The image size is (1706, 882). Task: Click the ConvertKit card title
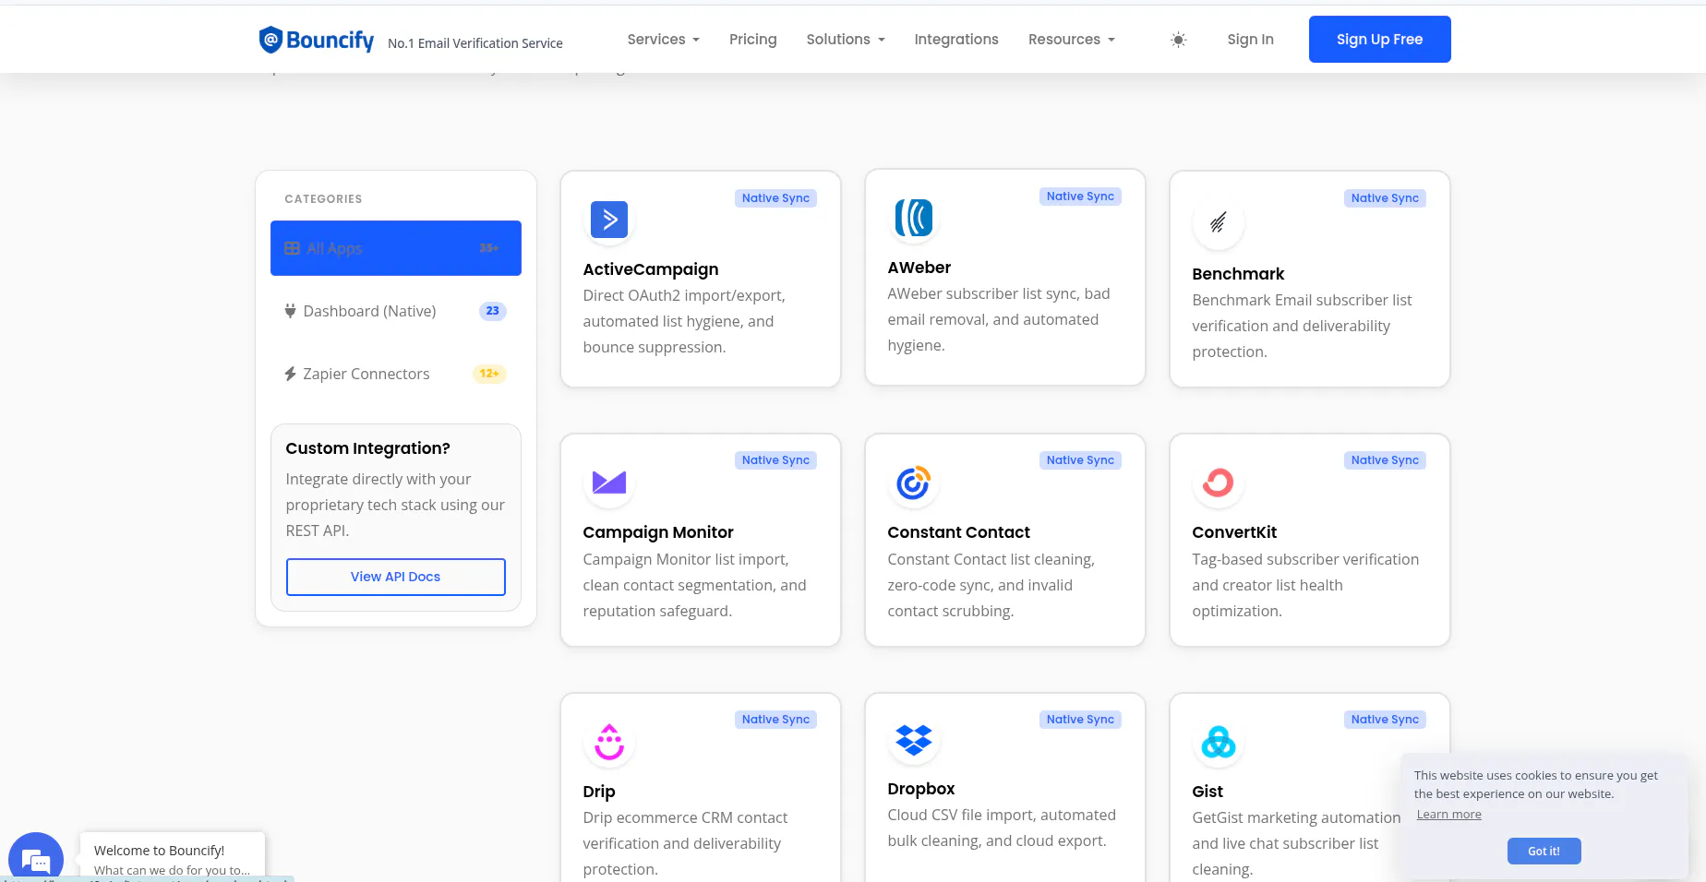pyautogui.click(x=1234, y=532)
